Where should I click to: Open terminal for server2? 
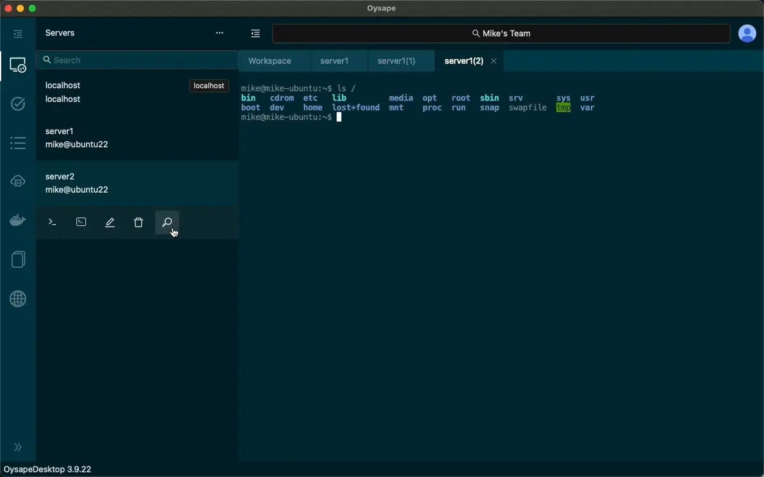point(52,222)
